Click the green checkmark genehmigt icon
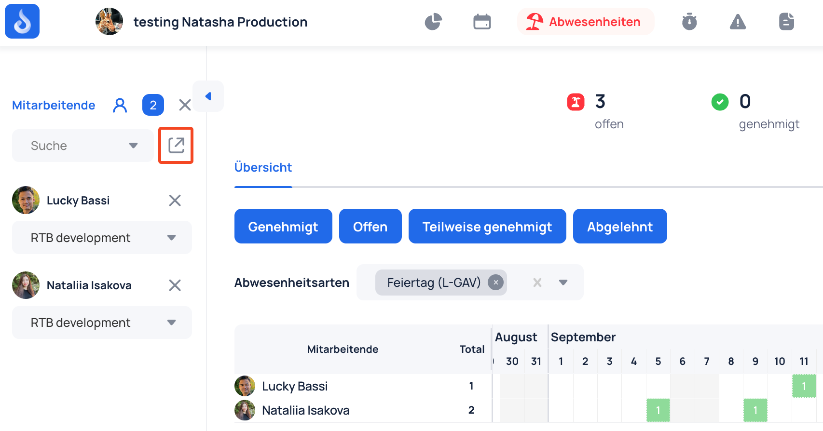This screenshot has height=431, width=823. coord(720,102)
